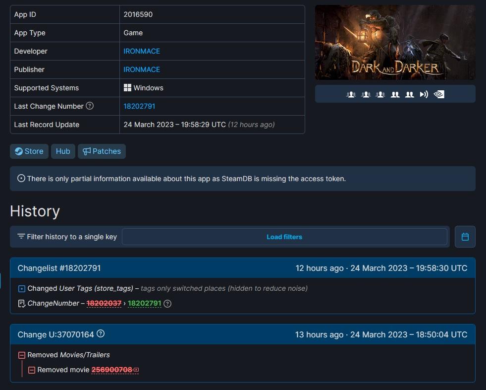Open the Store page button

tap(29, 151)
